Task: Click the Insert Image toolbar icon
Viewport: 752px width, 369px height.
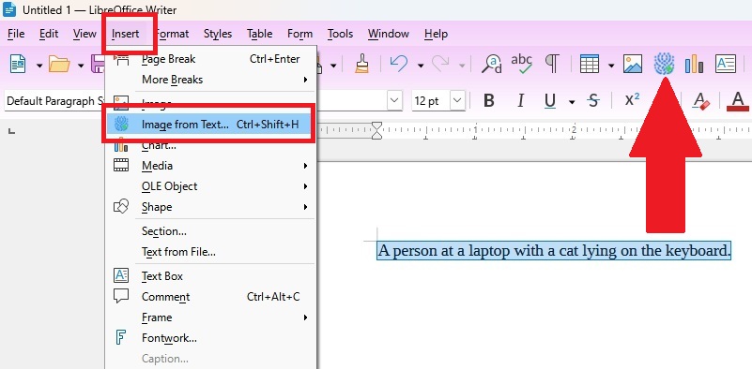Action: pyautogui.click(x=633, y=64)
